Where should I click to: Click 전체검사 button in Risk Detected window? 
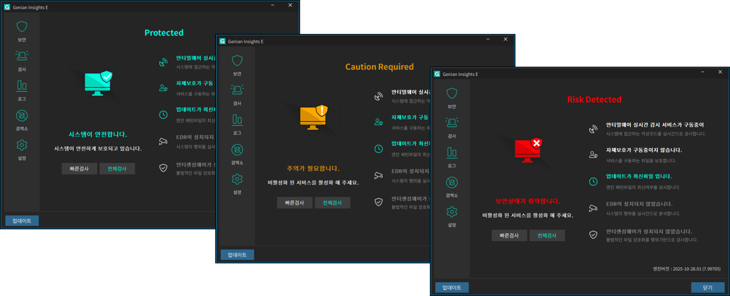pyautogui.click(x=547, y=236)
